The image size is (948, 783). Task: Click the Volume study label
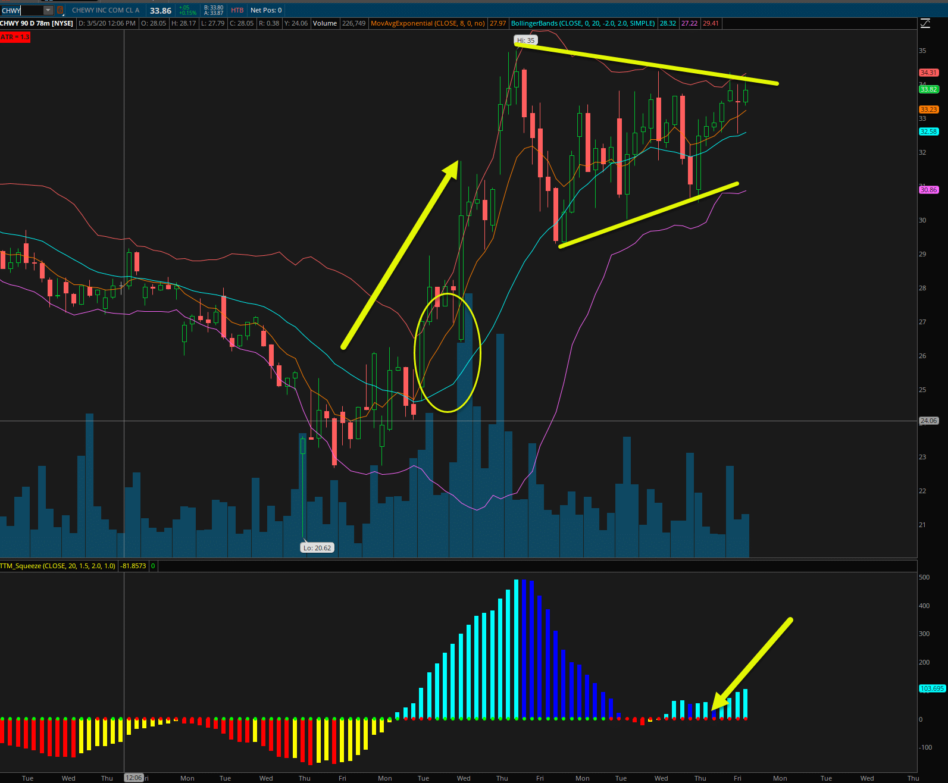pos(325,23)
